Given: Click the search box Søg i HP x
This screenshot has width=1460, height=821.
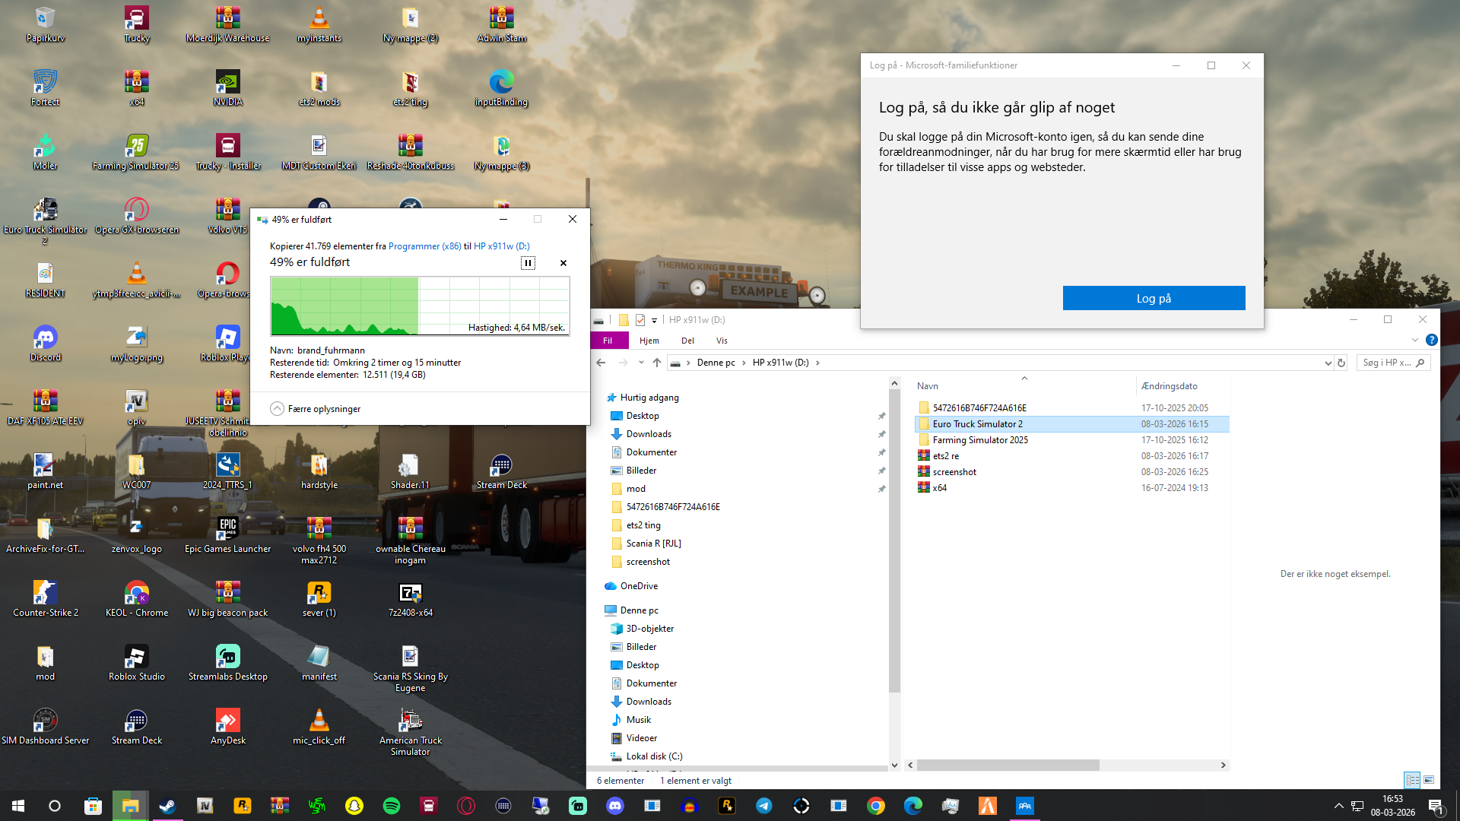Looking at the screenshot, I should point(1387,363).
